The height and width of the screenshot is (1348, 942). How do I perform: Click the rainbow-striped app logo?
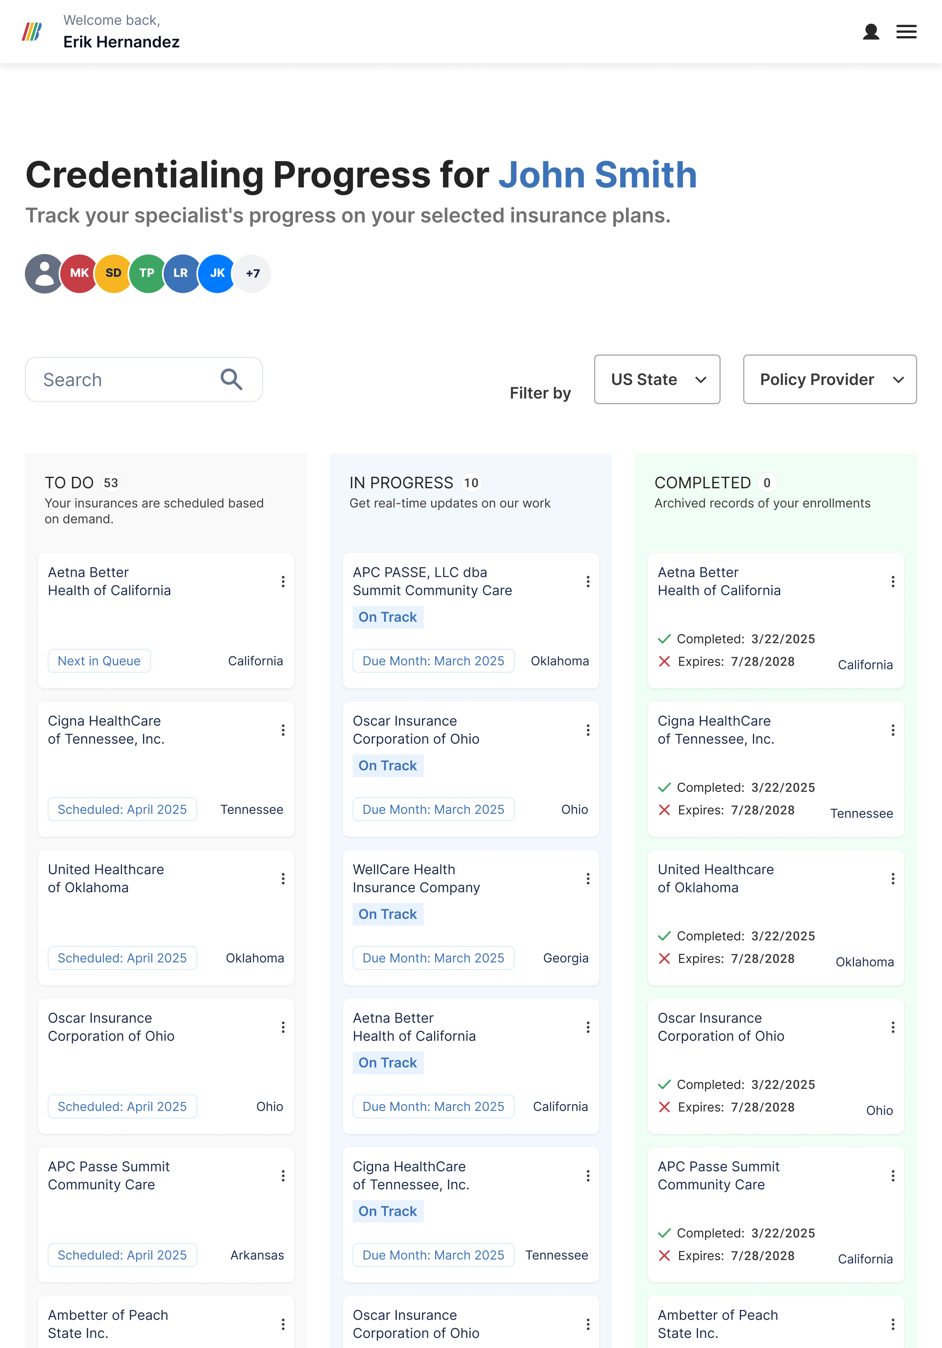click(32, 32)
